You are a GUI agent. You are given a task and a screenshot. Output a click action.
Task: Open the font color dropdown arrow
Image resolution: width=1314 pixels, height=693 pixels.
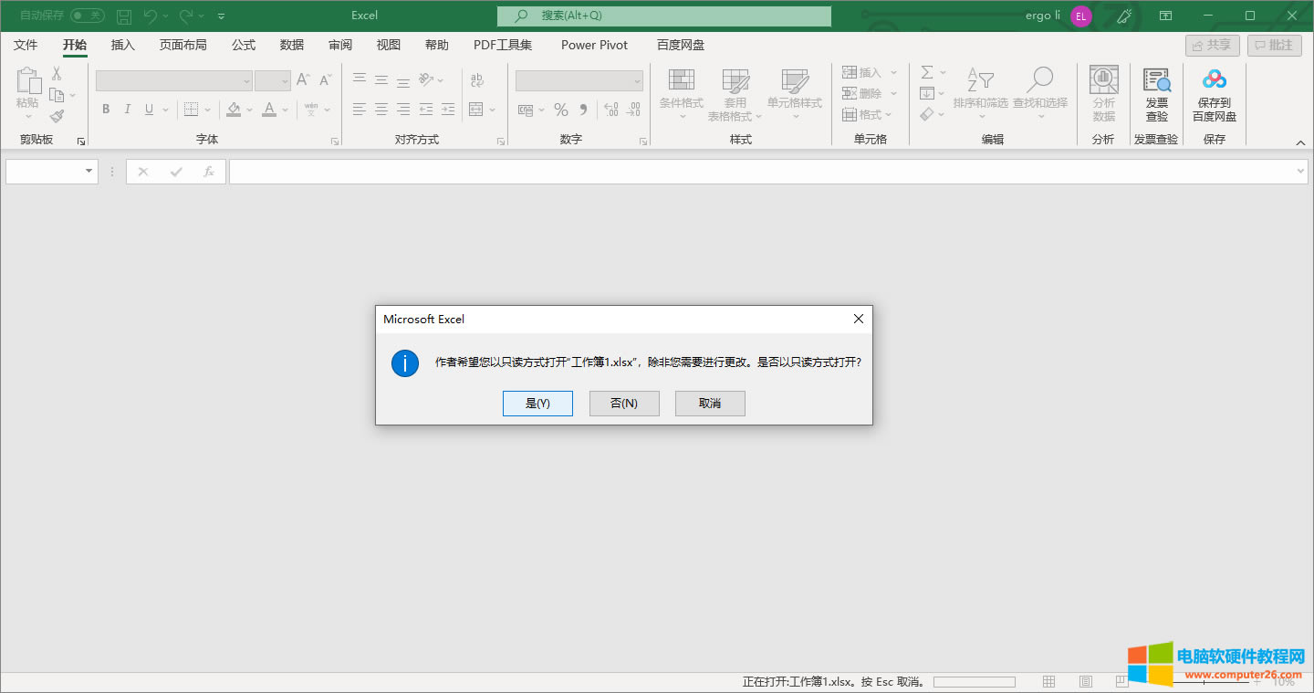click(283, 110)
